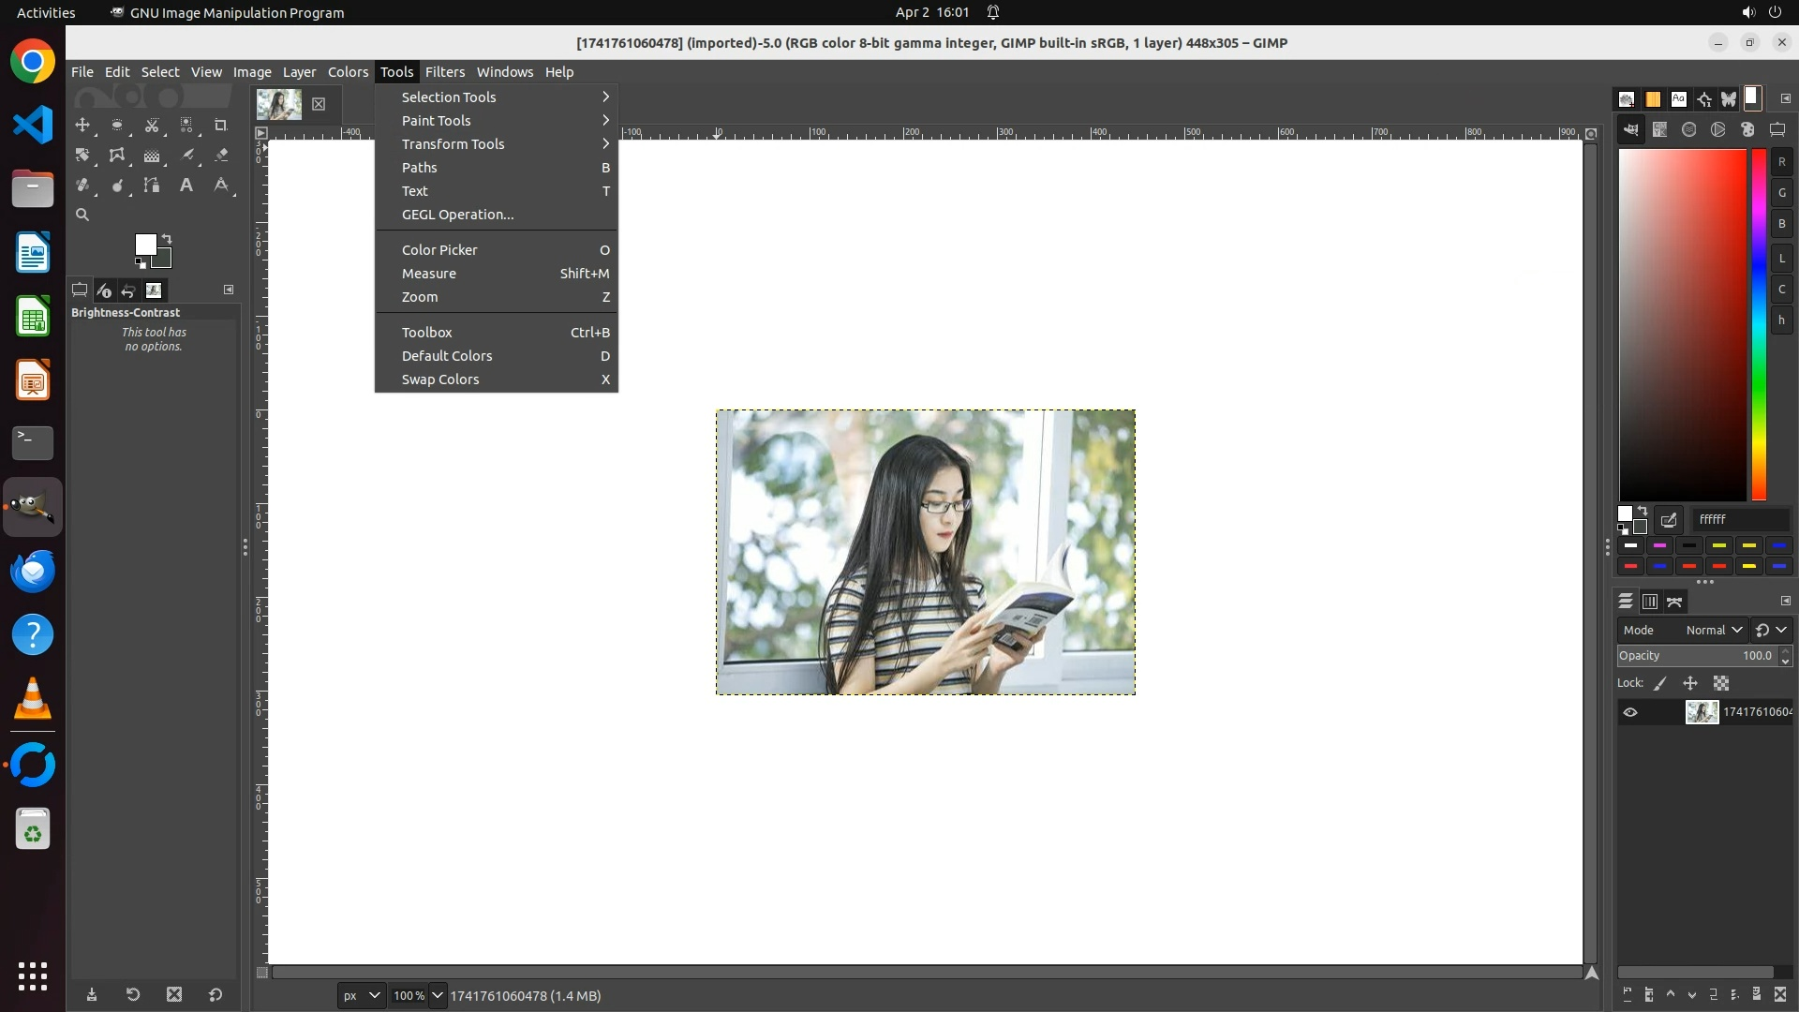Select the Zoom magnifier tool in toolbox
The width and height of the screenshot is (1799, 1012).
[82, 215]
